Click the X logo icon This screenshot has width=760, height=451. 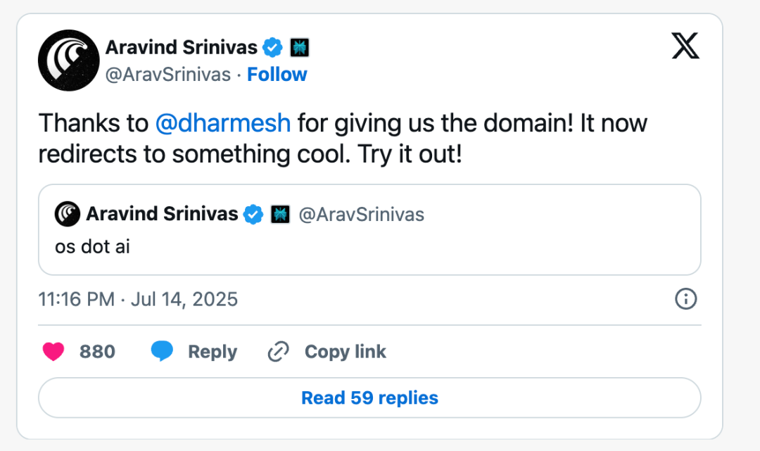685,46
